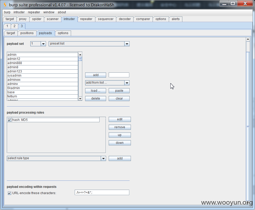Select the base payload entry
Screen dimensions: 255x210
pyautogui.click(x=42, y=92)
